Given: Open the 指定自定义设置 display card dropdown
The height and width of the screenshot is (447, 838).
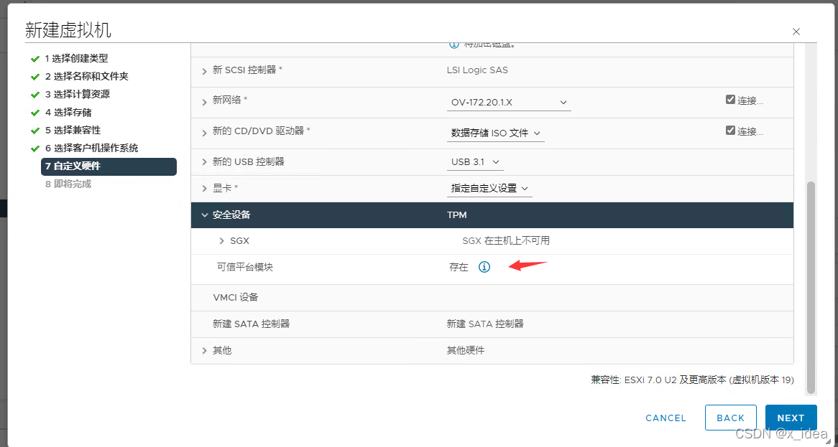Looking at the screenshot, I should (489, 188).
